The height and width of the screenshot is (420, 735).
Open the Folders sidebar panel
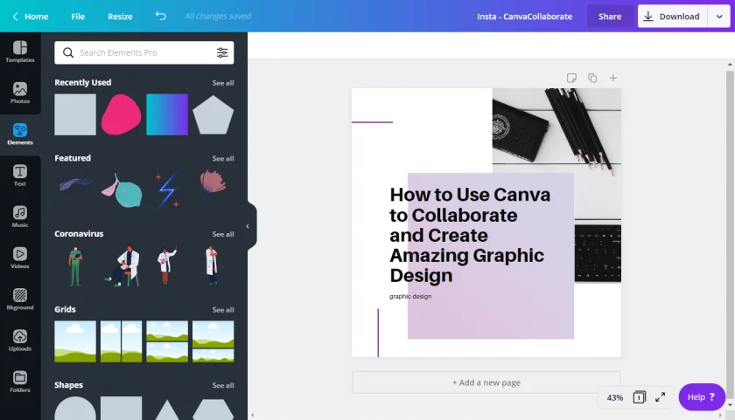coord(20,382)
